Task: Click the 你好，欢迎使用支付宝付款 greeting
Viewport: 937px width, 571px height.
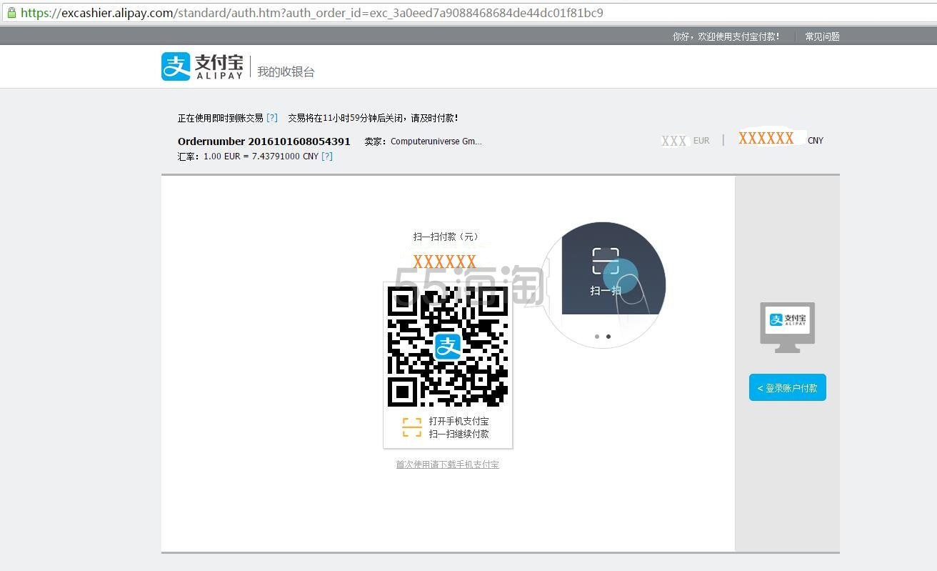Action: tap(726, 36)
